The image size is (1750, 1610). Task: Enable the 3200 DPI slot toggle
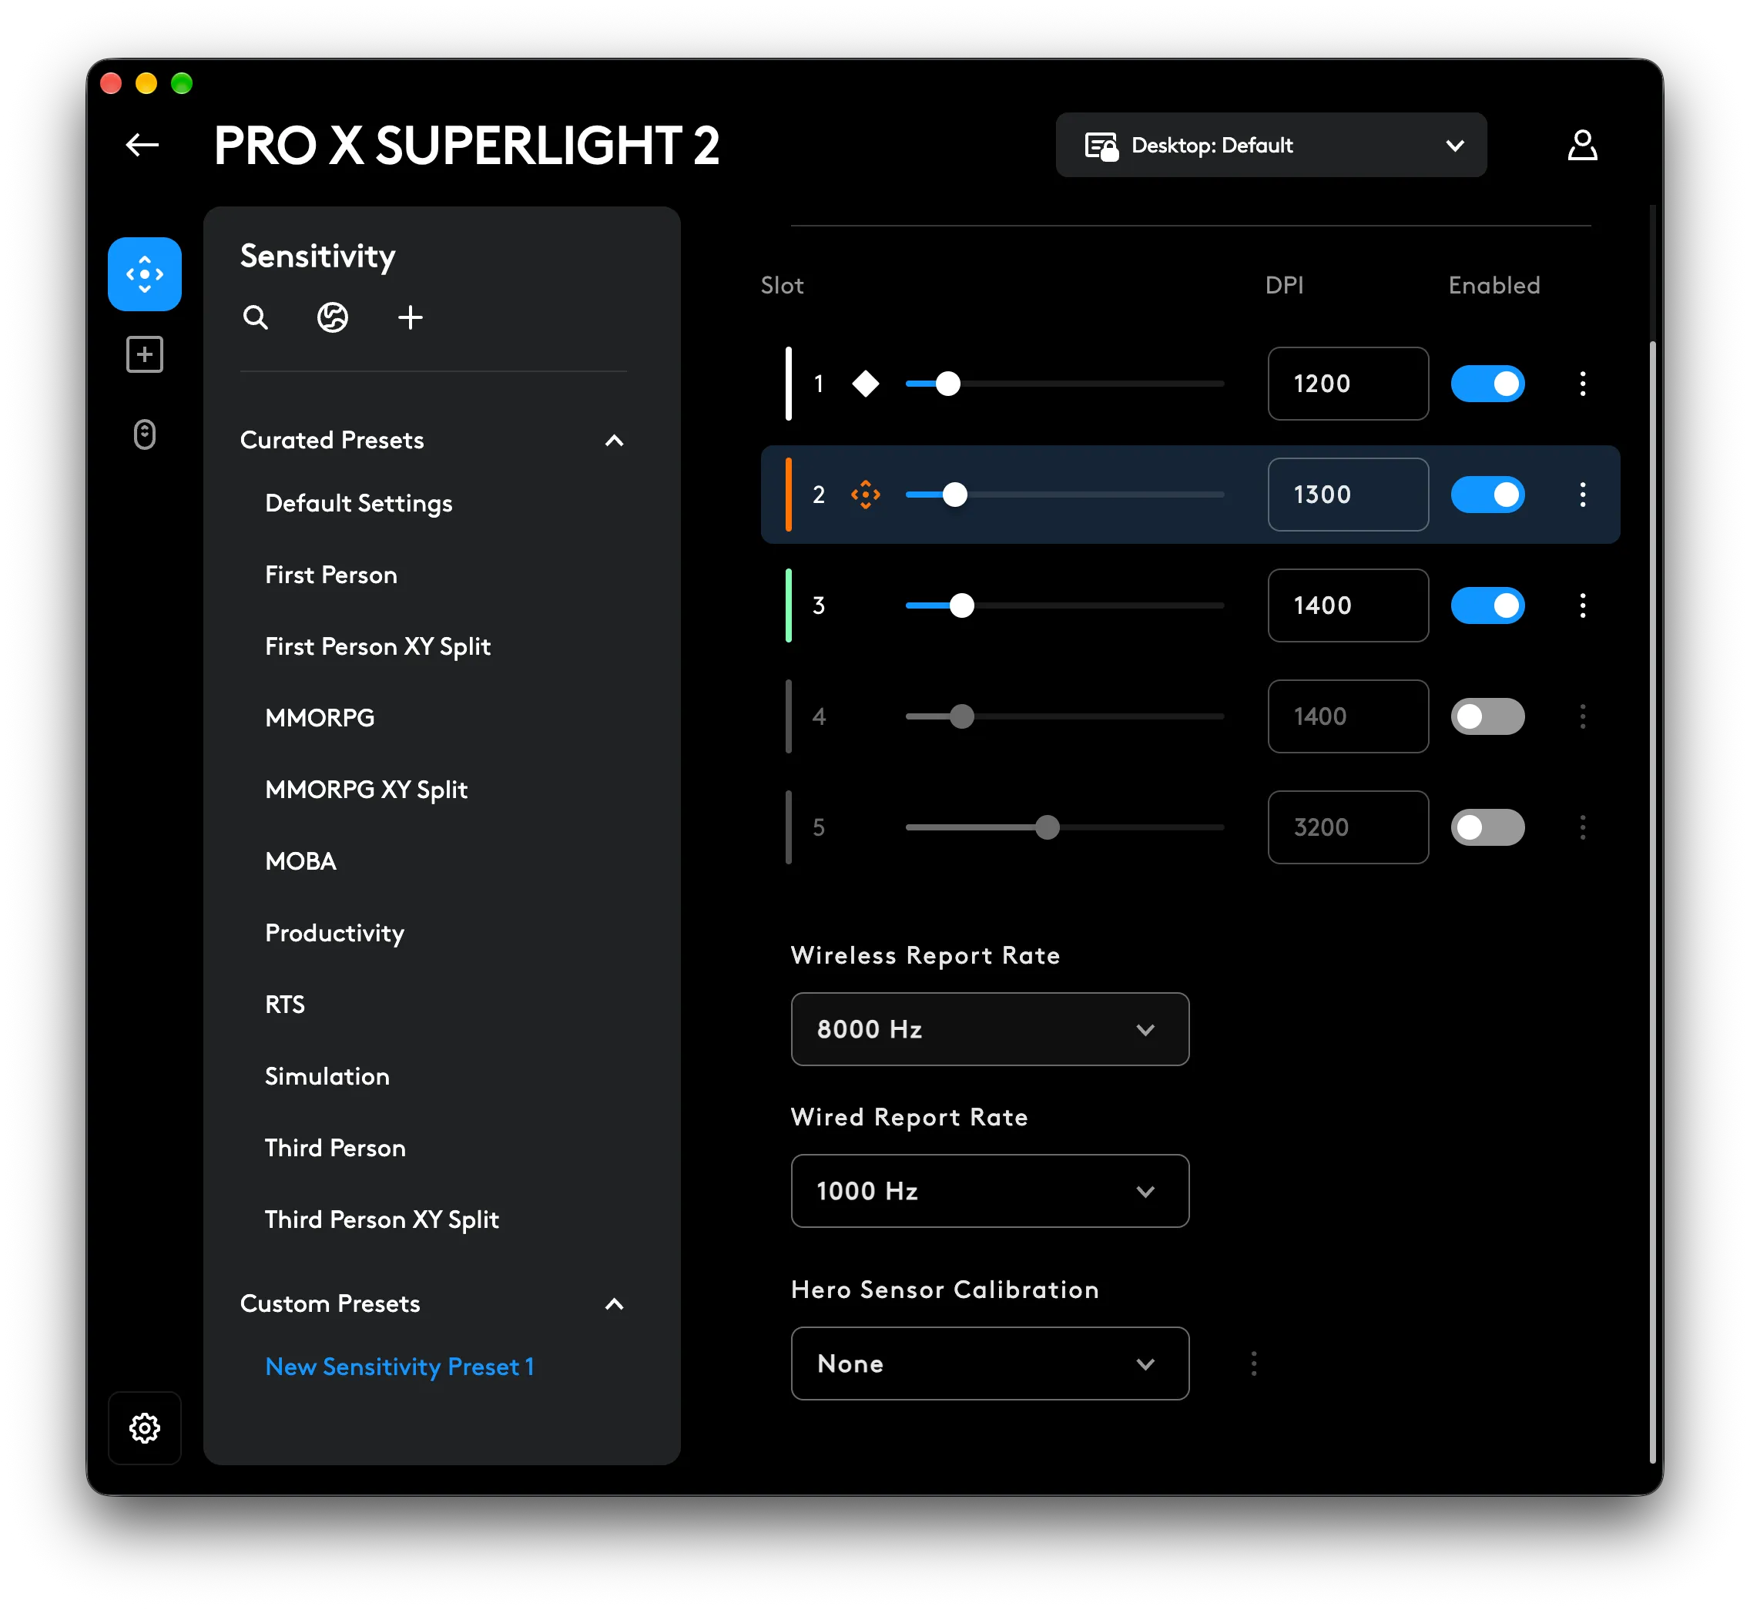1487,827
